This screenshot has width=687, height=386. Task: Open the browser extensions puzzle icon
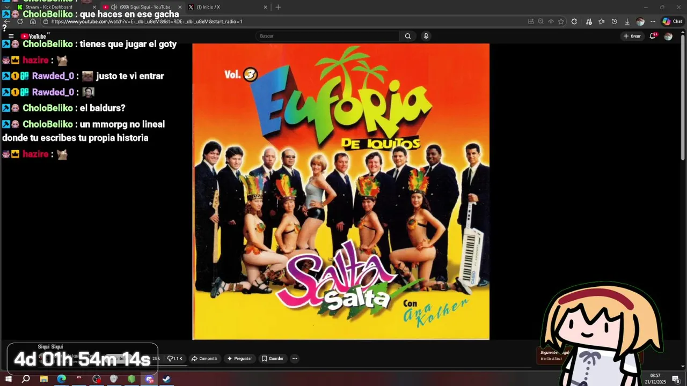[x=574, y=21]
